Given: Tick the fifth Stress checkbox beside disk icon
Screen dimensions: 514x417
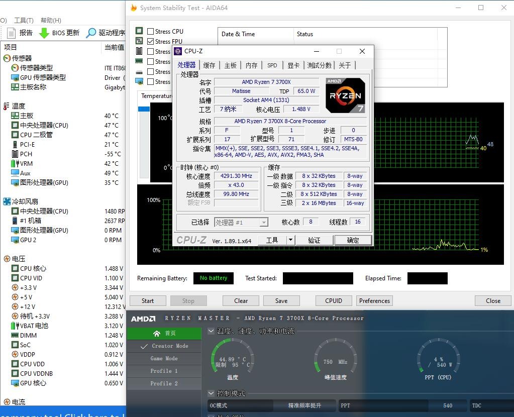Looking at the screenshot, I should tap(150, 71).
